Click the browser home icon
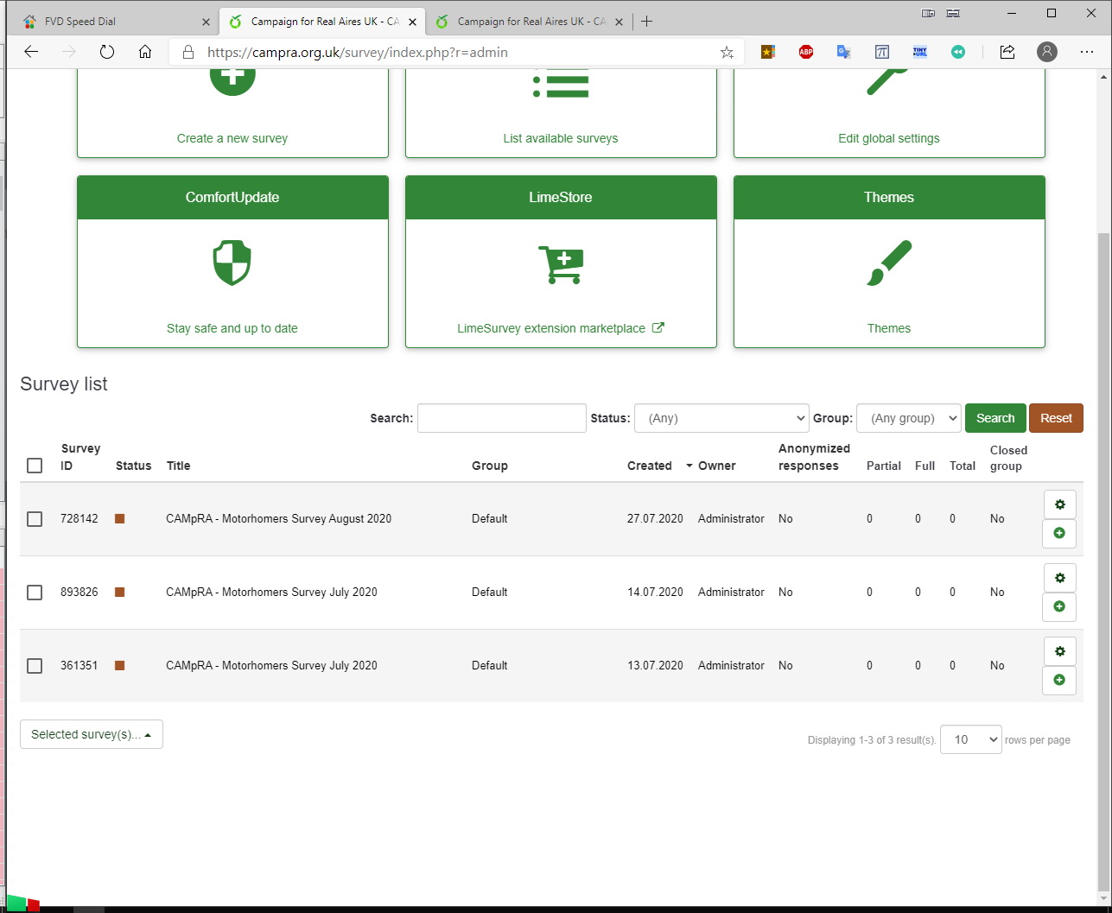 145,52
